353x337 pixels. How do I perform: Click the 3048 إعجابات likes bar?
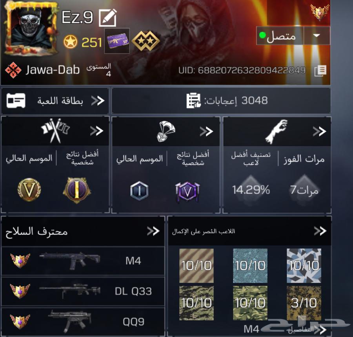pyautogui.click(x=221, y=101)
